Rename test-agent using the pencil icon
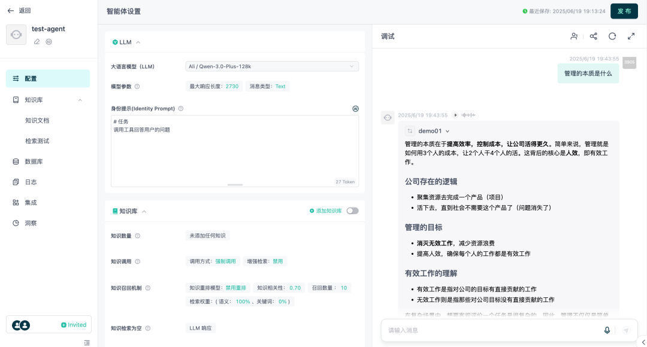 37,41
